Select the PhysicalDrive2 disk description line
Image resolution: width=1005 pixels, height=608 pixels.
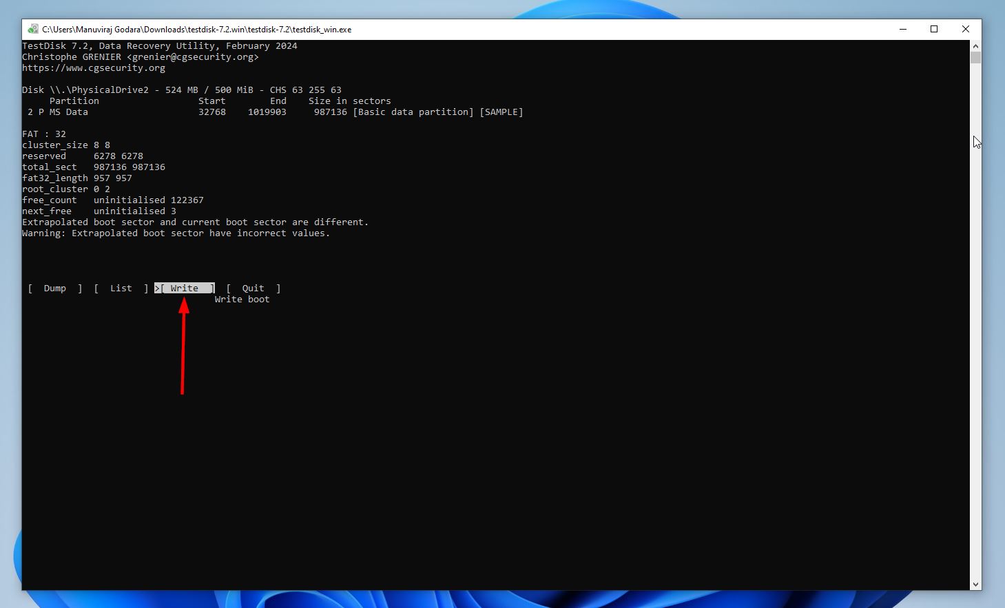(x=181, y=90)
